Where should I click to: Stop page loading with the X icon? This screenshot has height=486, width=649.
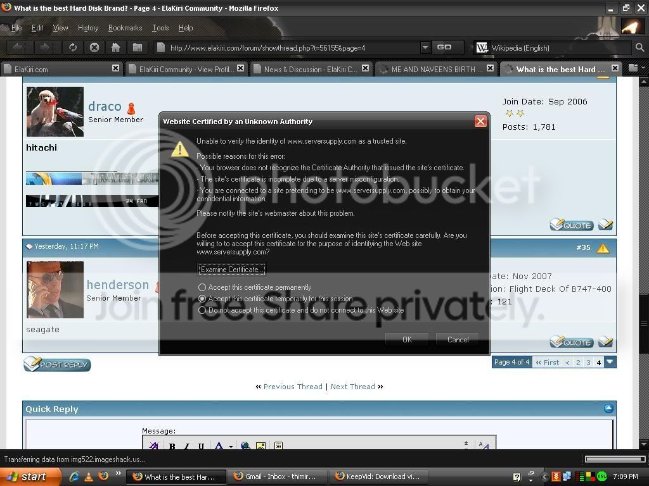(94, 47)
